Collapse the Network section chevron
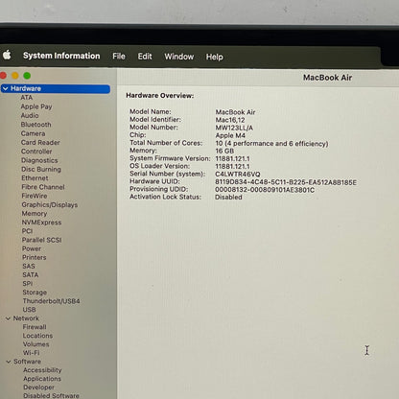Screen dimensions: 399x399 8,318
